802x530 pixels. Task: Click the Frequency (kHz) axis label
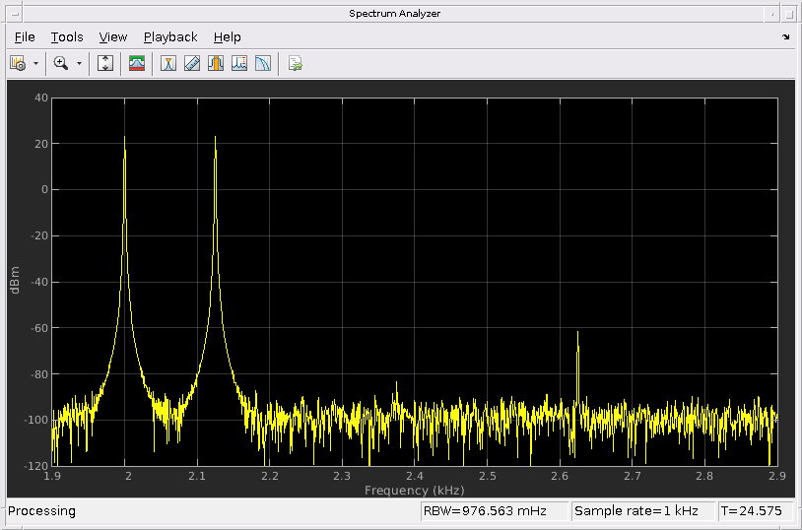[414, 491]
